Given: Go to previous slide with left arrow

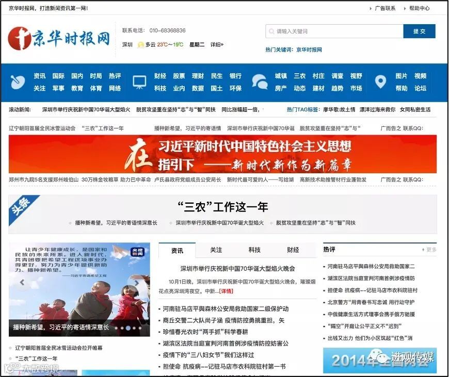Looking at the screenshot, I should [x=22, y=282].
